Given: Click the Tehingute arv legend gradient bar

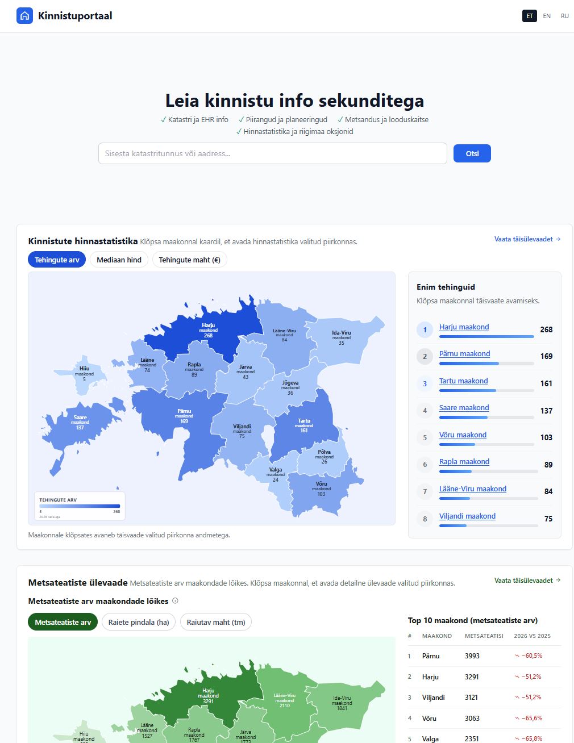Looking at the screenshot, I should click(x=80, y=506).
